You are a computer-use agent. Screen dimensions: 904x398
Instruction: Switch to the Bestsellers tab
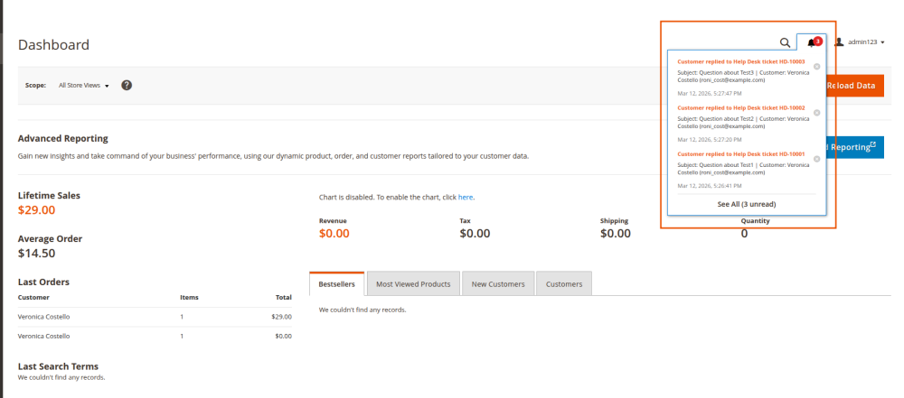337,284
